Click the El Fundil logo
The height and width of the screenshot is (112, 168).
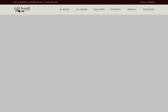pos(22,10)
